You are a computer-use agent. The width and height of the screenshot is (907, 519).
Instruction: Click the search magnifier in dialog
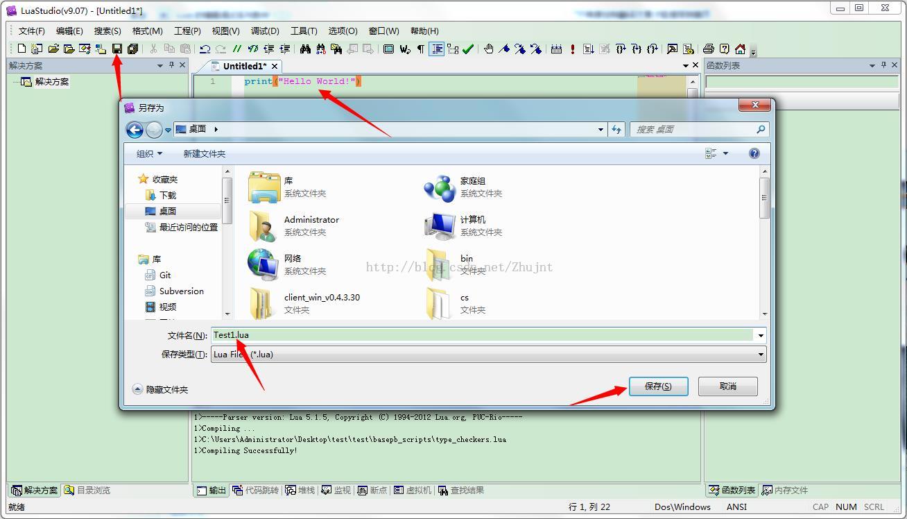[x=760, y=129]
